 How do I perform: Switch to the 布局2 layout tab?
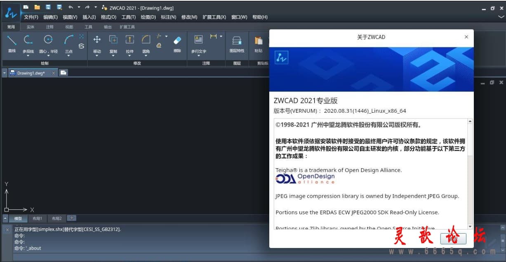point(56,218)
